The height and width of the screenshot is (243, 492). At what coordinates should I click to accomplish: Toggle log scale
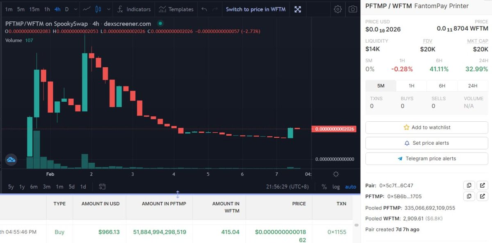[x=336, y=186]
